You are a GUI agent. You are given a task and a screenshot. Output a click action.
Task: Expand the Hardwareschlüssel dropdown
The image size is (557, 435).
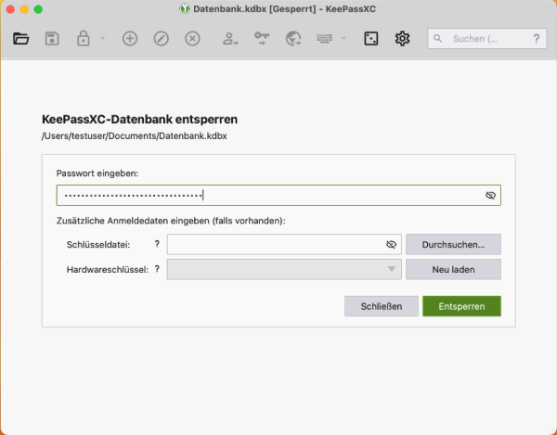[391, 270]
